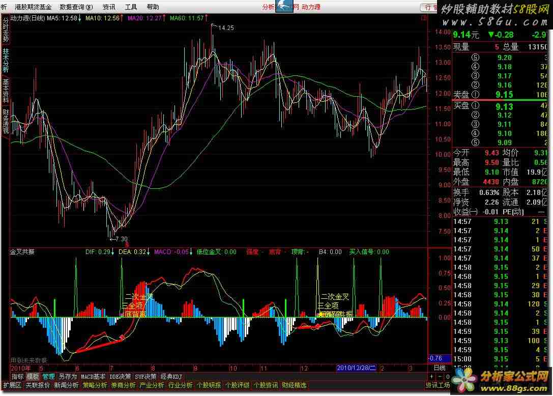Switch to 技术分析 side tab
The width and height of the screenshot is (553, 396).
point(6,60)
